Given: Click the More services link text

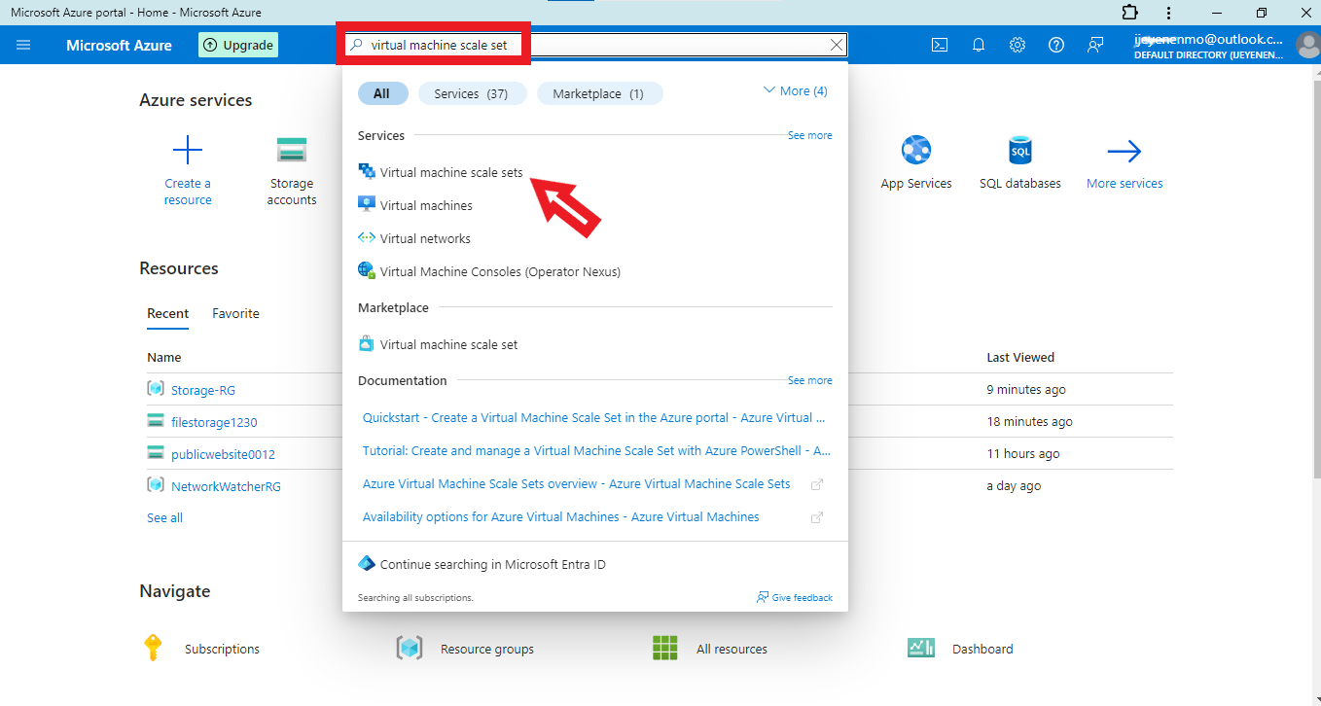Looking at the screenshot, I should point(1125,183).
